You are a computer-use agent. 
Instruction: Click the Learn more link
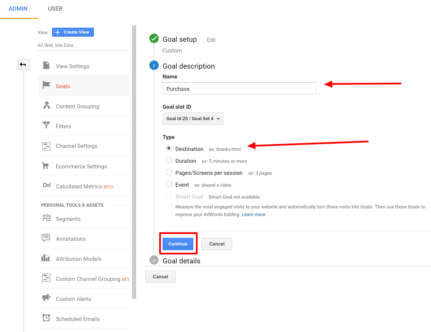253,214
